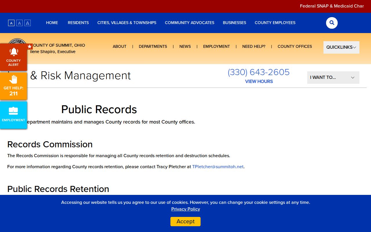Click the Ilene Shapiro, Executive text
Image resolution: width=371 pixels, height=232 pixels.
(x=53, y=52)
